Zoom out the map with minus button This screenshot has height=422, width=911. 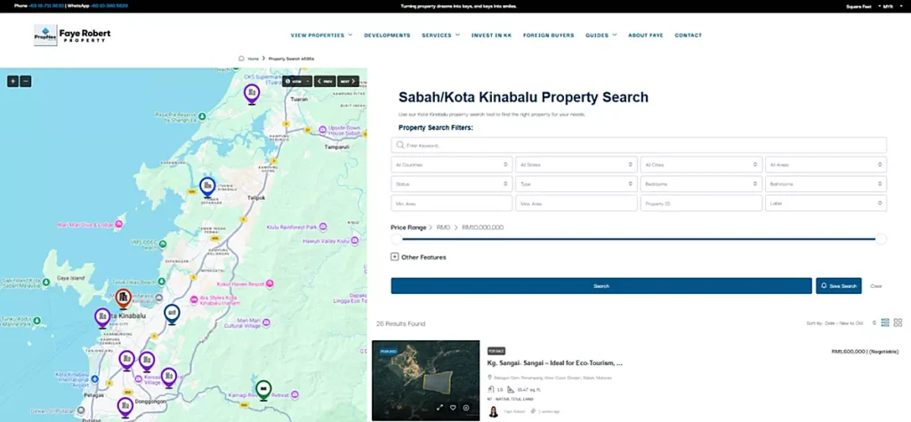pos(26,81)
